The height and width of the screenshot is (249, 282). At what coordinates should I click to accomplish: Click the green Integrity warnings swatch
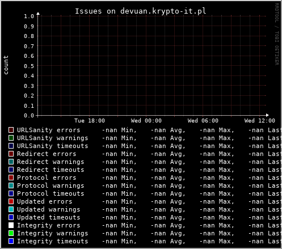(x=11, y=233)
